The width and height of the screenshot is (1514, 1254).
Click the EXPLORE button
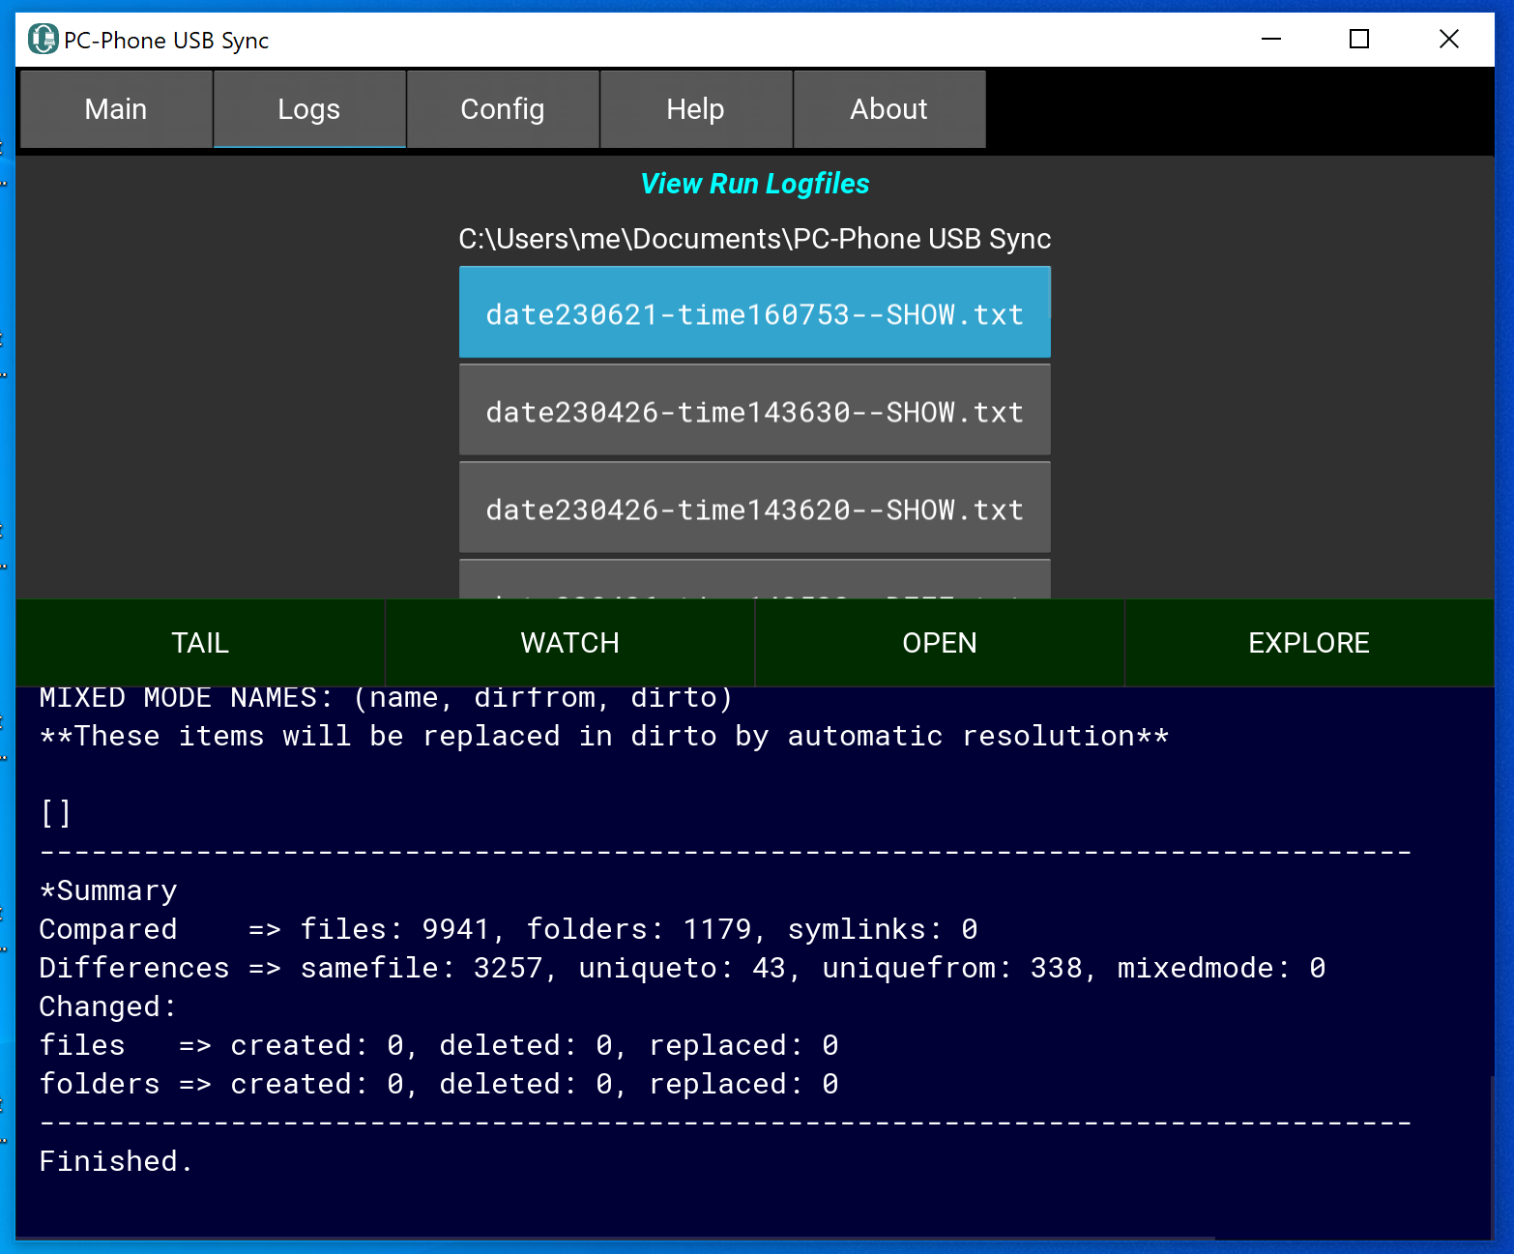click(x=1309, y=643)
